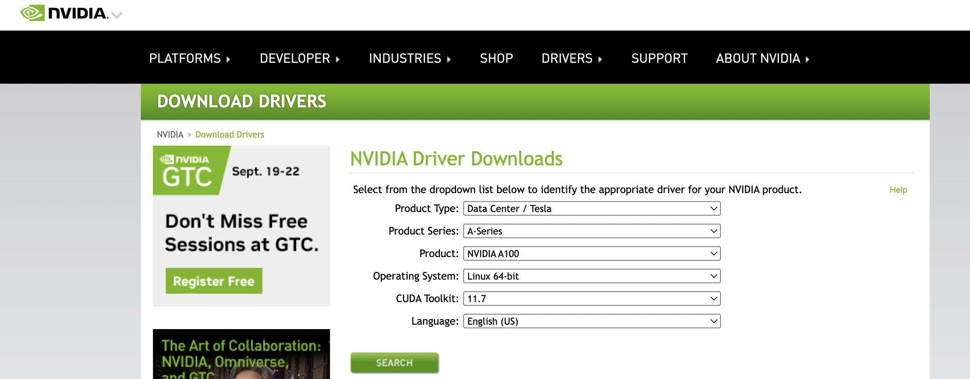Open the DRIVERS menu
This screenshot has height=379, width=970.
coord(568,59)
